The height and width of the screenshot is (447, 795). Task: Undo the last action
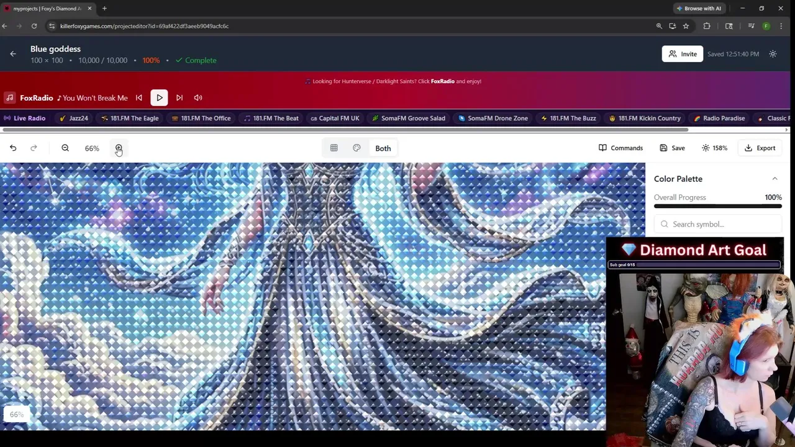pos(13,148)
